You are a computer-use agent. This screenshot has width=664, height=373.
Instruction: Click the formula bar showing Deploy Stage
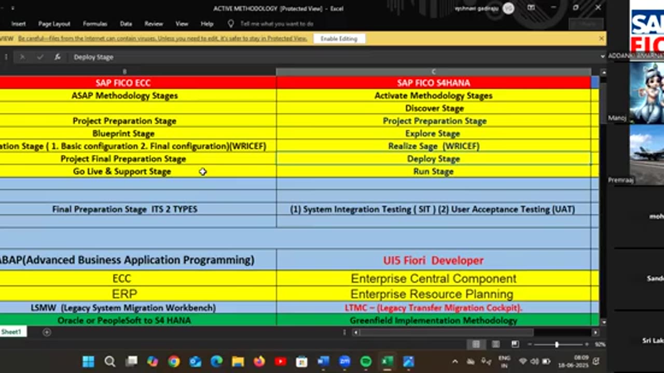pos(335,57)
